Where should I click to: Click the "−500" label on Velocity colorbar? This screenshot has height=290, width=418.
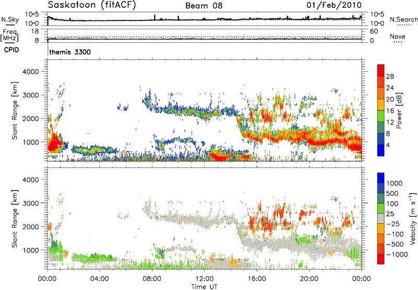[395, 244]
